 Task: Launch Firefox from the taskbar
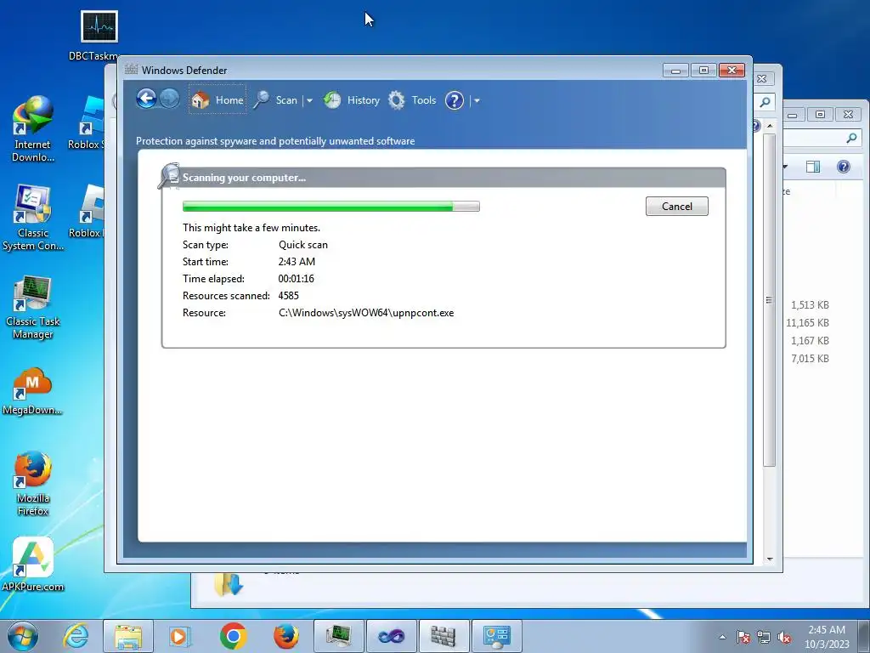click(x=285, y=636)
